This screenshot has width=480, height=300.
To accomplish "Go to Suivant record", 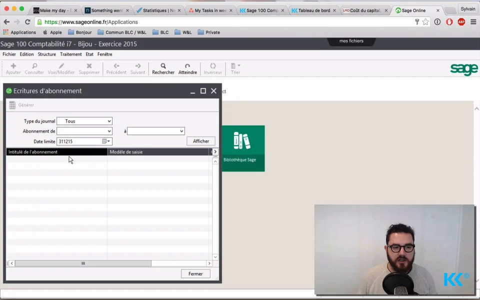I will tap(138, 66).
